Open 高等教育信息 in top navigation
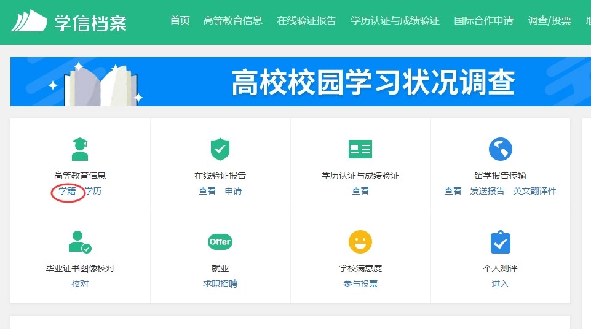The width and height of the screenshot is (591, 329). click(232, 21)
